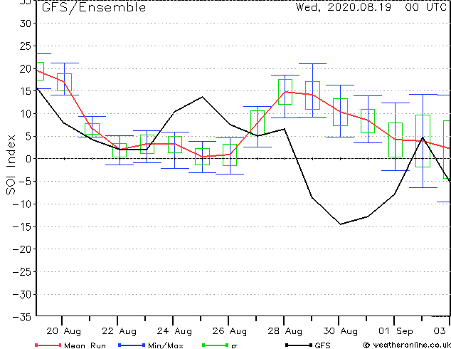This screenshot has height=349, width=451.
Task: Select the 26 Aug date label
Action: click(230, 331)
